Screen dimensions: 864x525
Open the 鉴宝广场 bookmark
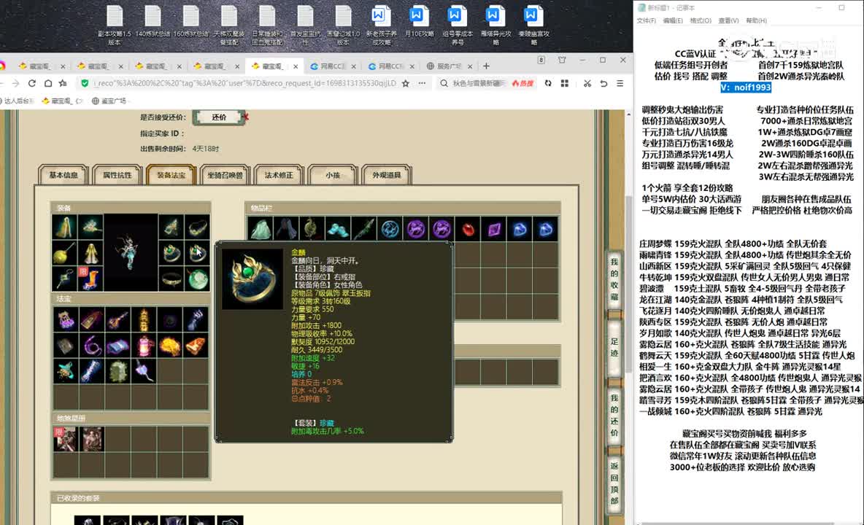pos(109,101)
